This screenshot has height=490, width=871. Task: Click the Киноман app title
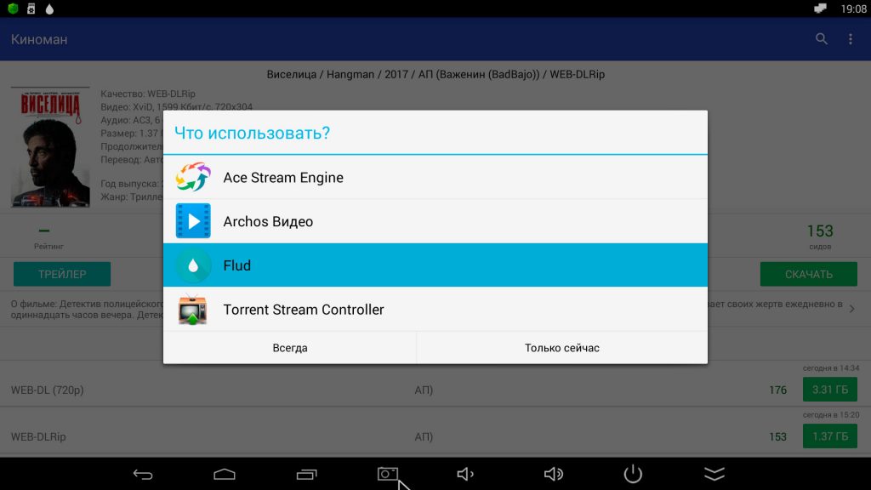[39, 39]
